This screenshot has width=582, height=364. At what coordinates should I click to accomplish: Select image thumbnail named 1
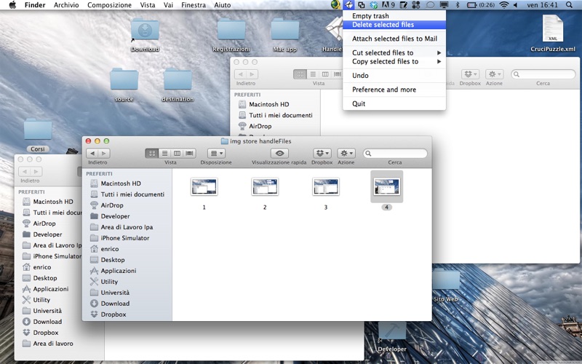tap(204, 186)
